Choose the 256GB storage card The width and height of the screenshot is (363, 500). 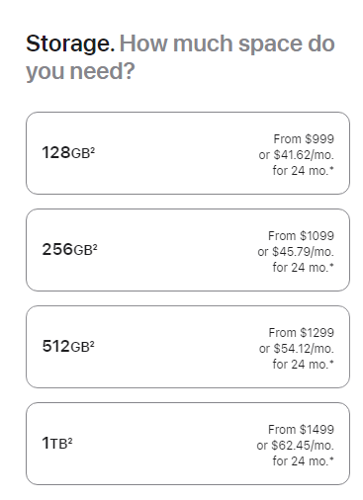(x=188, y=250)
